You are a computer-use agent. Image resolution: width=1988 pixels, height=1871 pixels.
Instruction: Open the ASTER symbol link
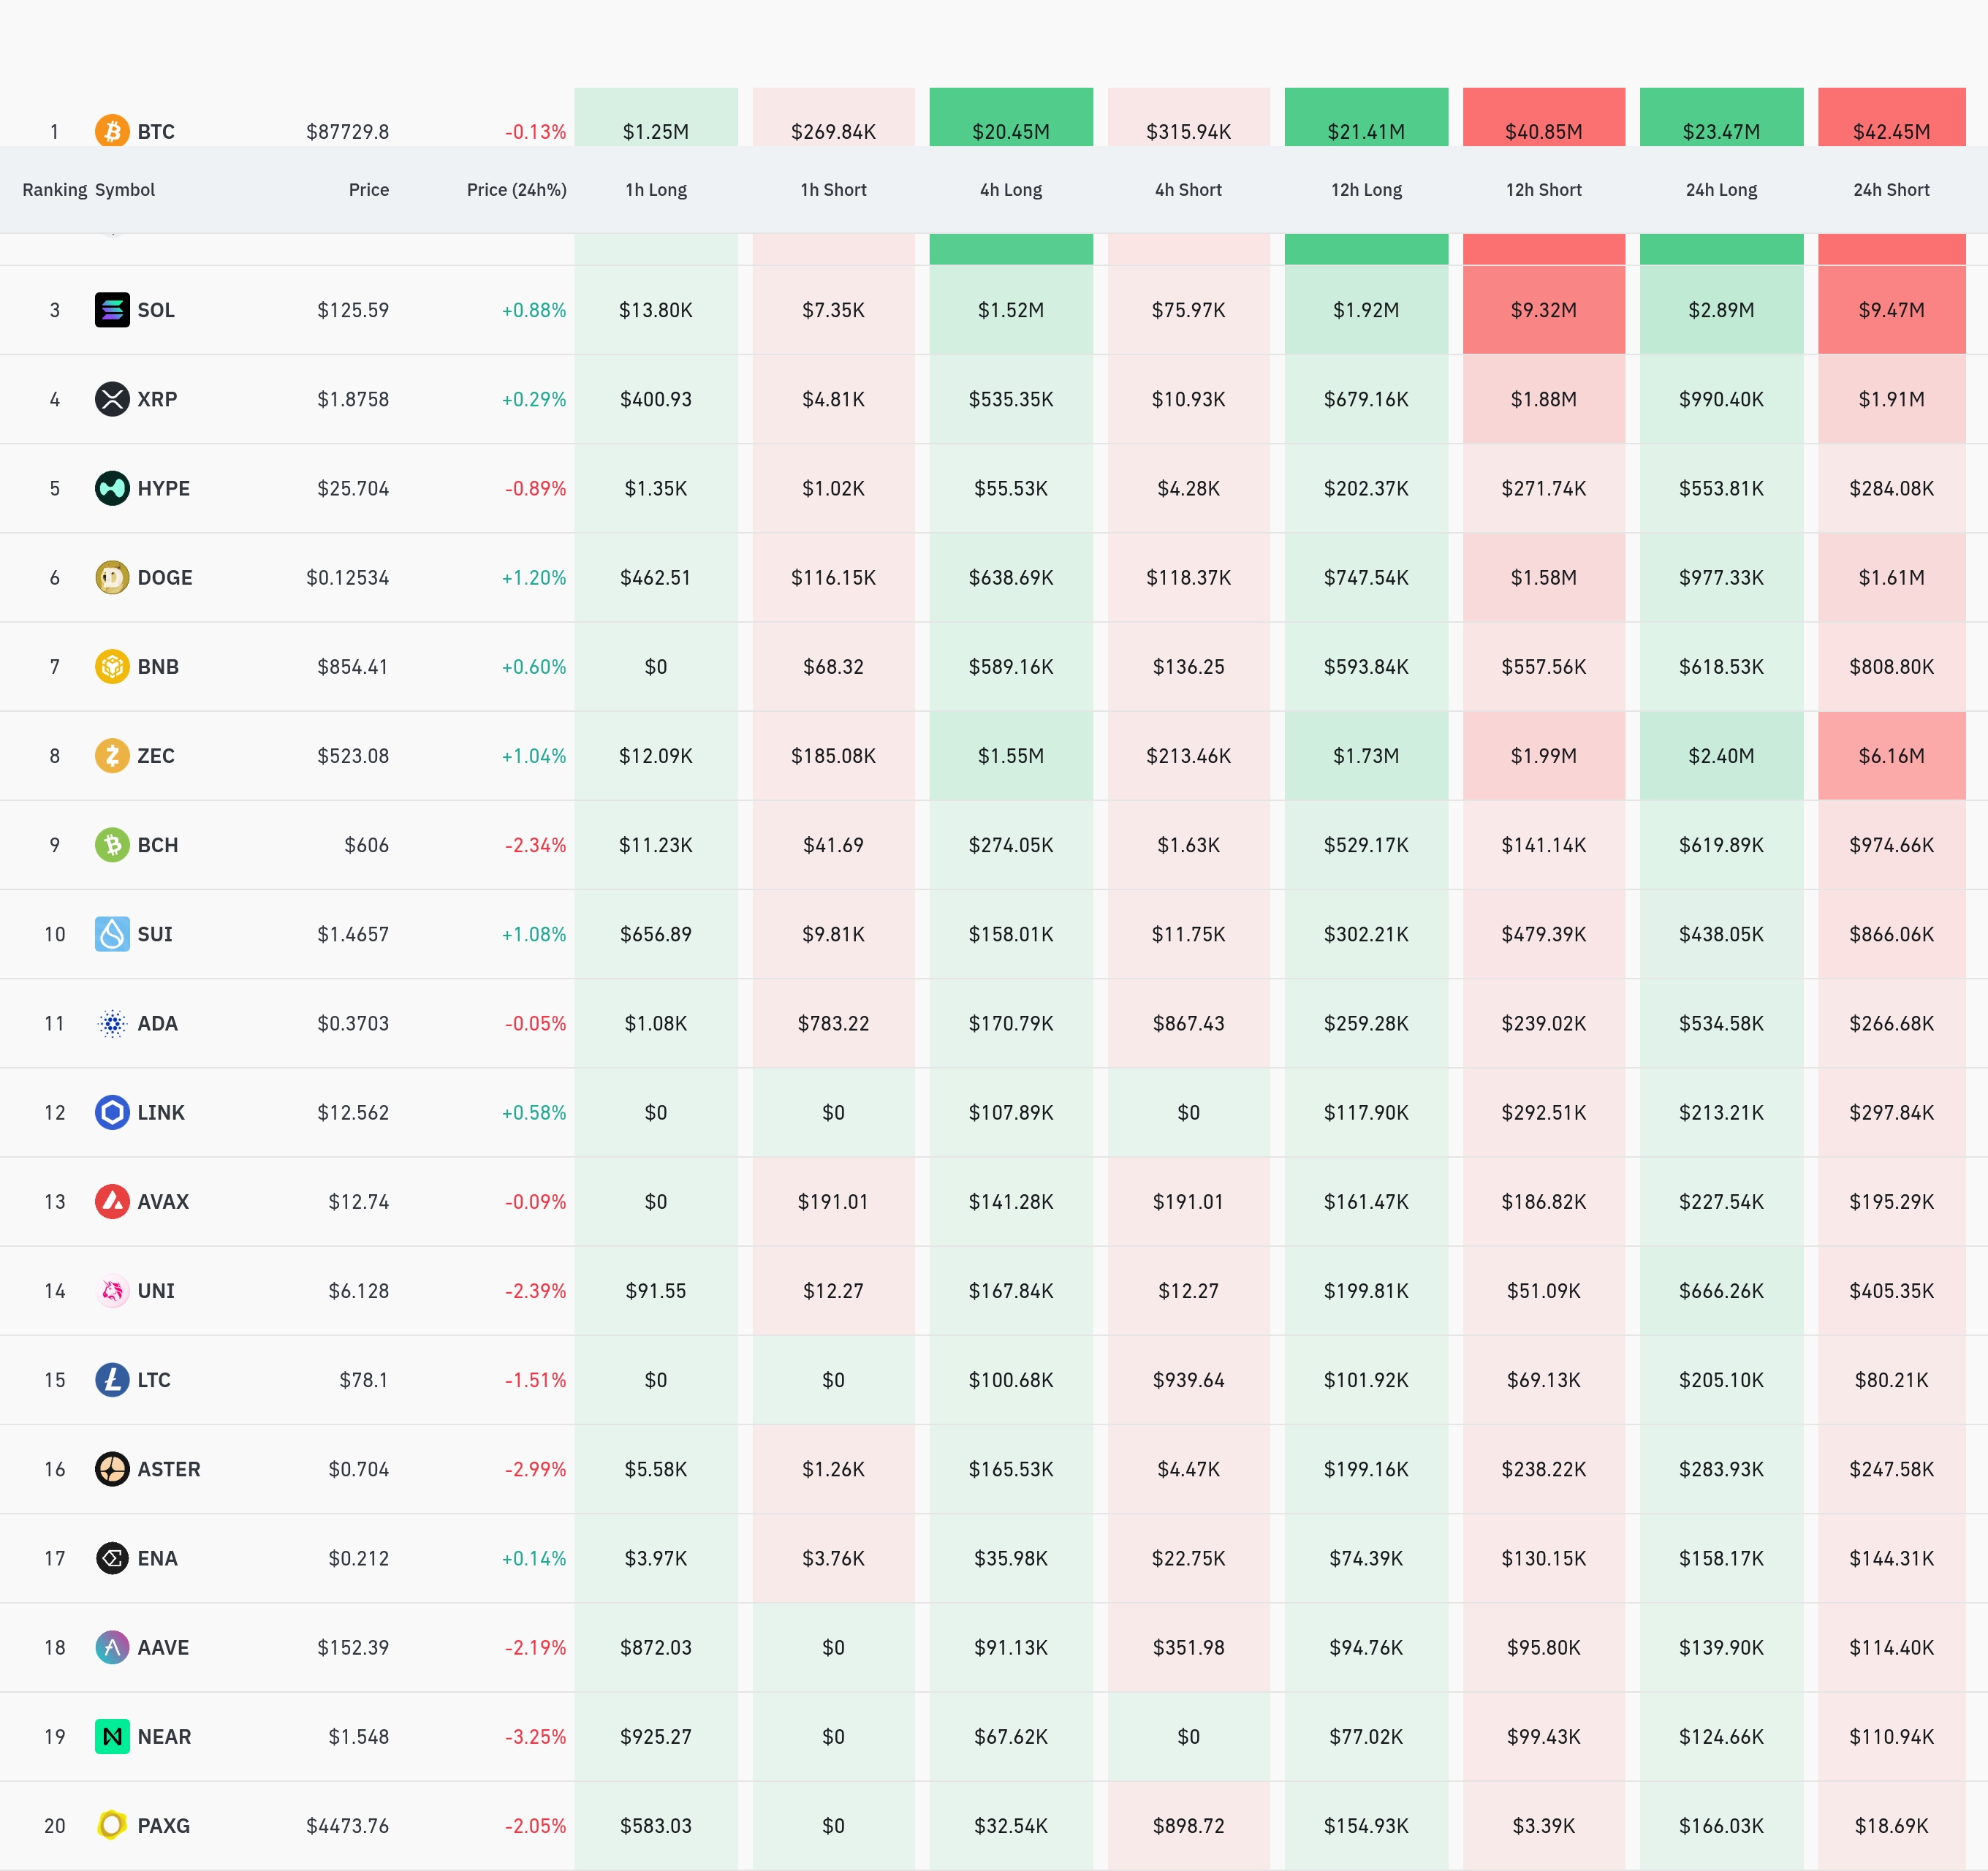(168, 1469)
